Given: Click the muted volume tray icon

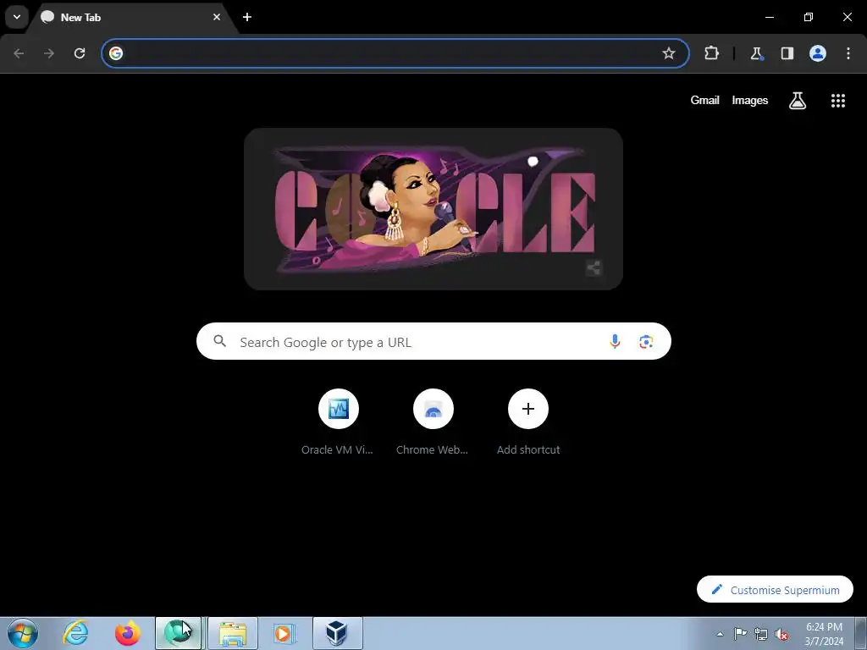Looking at the screenshot, I should (x=781, y=634).
